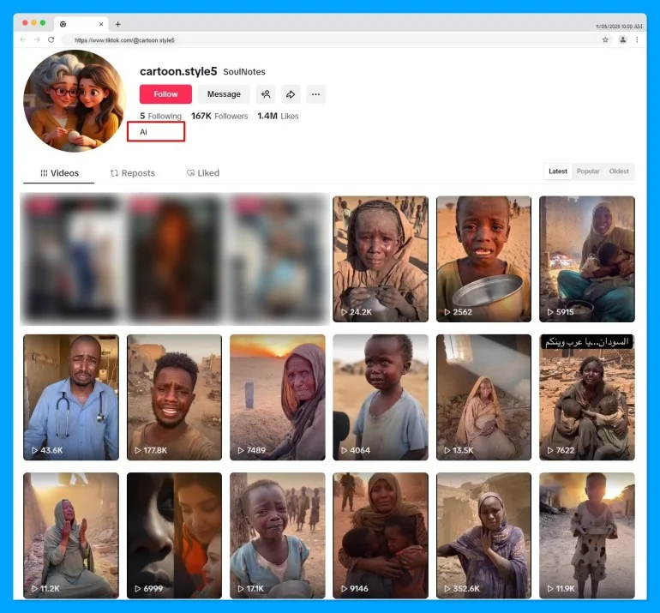Open a new browser tab with plus
Viewport: 660px width, 613px height.
point(118,24)
